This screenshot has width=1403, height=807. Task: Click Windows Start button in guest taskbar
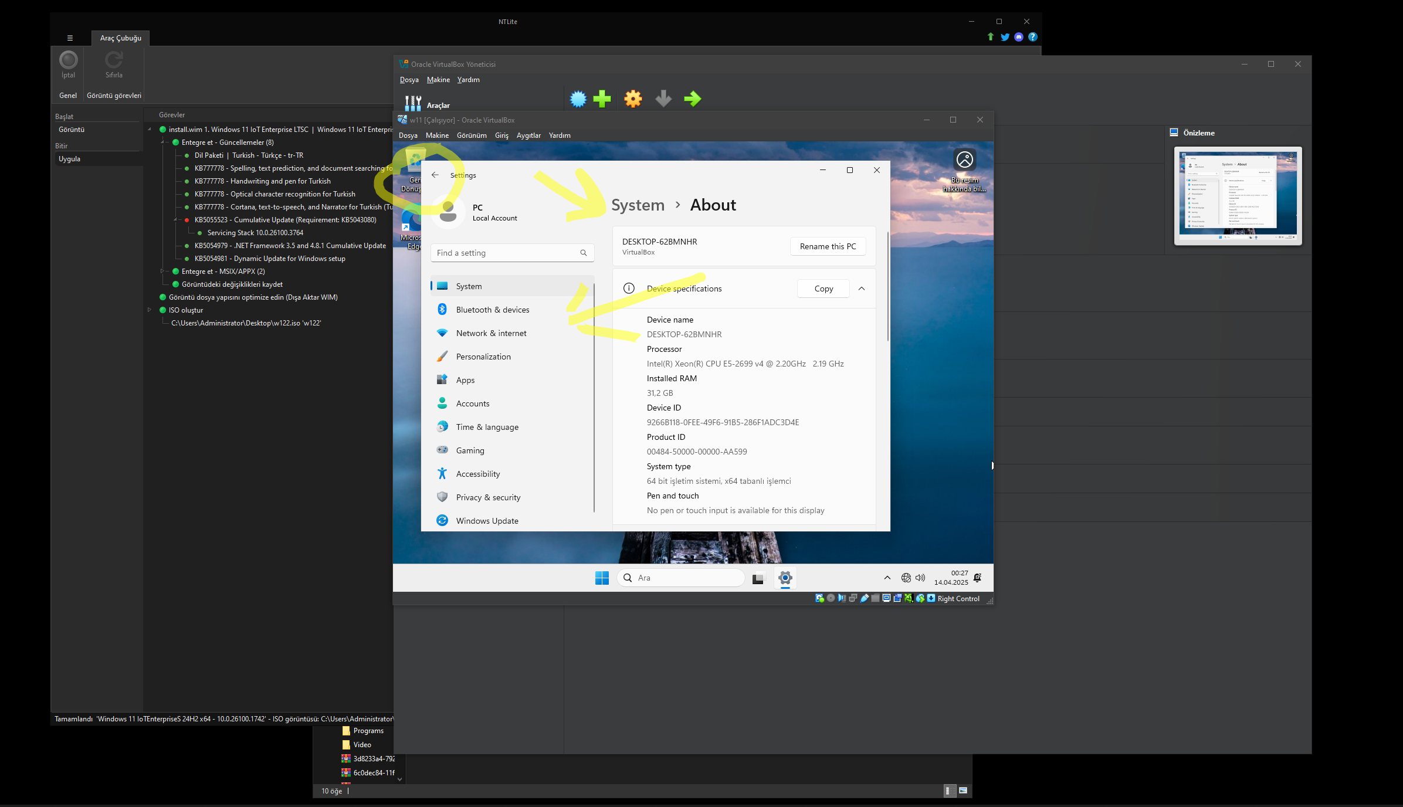pos(602,578)
